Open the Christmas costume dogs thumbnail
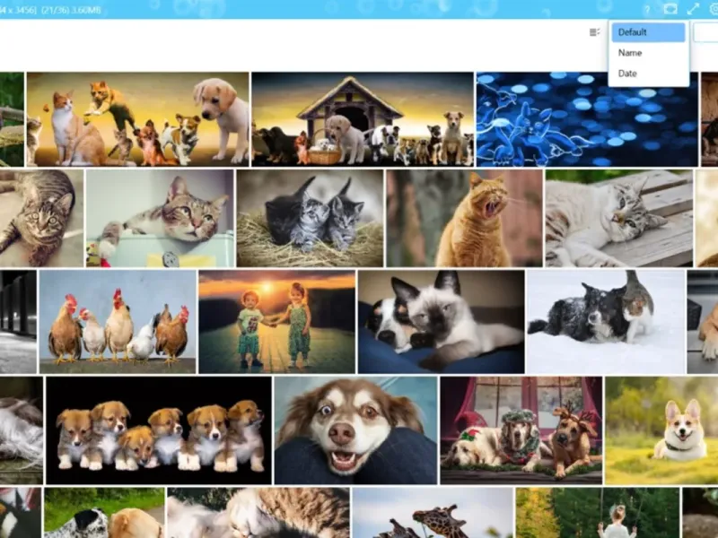Image resolution: width=718 pixels, height=538 pixels. tap(521, 430)
